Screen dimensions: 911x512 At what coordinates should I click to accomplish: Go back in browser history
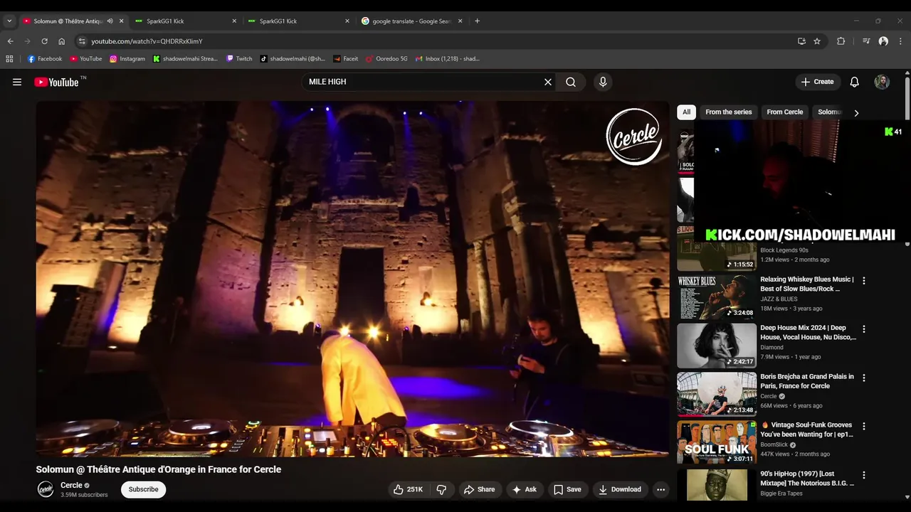pyautogui.click(x=10, y=41)
